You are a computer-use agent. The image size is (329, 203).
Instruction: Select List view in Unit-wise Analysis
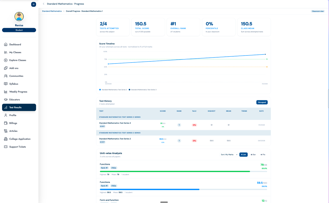click(x=243, y=155)
